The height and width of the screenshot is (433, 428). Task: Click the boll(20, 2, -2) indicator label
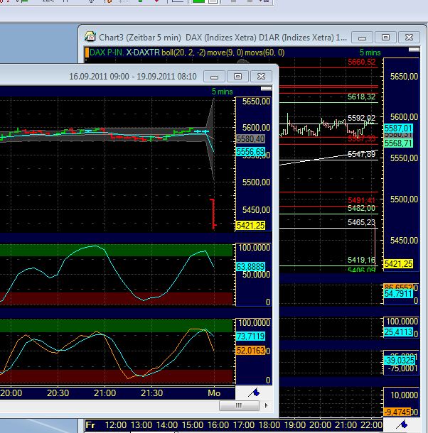tap(183, 53)
